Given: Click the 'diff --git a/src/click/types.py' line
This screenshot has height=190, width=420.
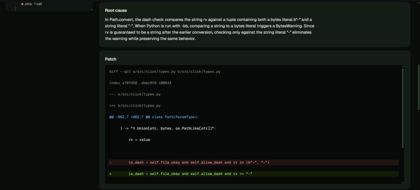Looking at the screenshot, I should click(x=165, y=72).
